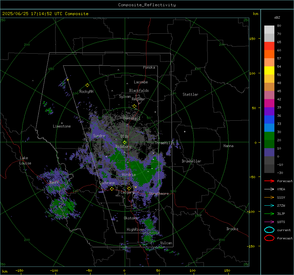Screen dimensions: 294x275
Task: Click the ThreeHills city label
Action: point(164,143)
